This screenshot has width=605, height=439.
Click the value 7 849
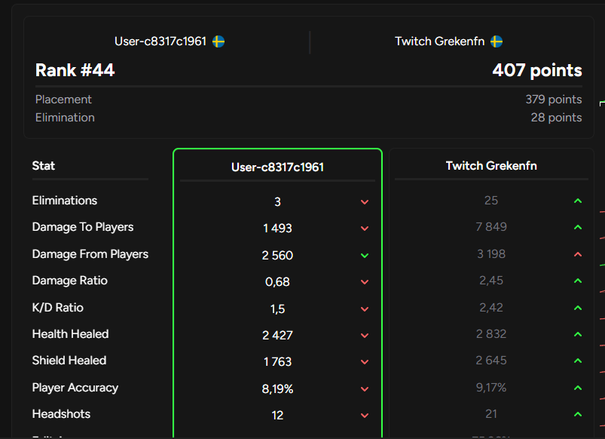point(491,227)
